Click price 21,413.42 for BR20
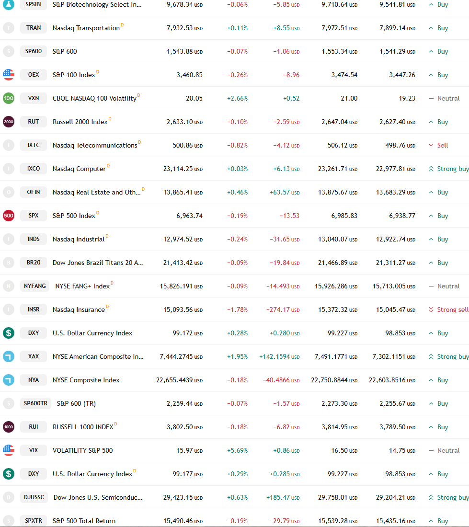The width and height of the screenshot is (469, 527). tap(183, 263)
